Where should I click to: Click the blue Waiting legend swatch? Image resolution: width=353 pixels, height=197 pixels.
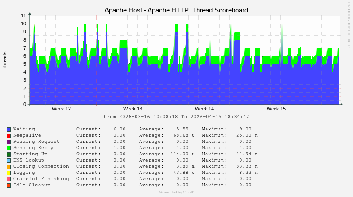[8, 129]
